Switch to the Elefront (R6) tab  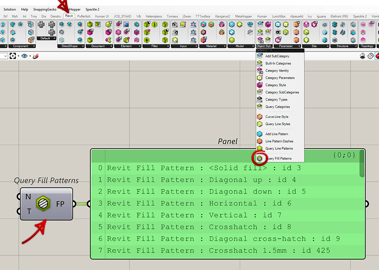tap(339, 16)
